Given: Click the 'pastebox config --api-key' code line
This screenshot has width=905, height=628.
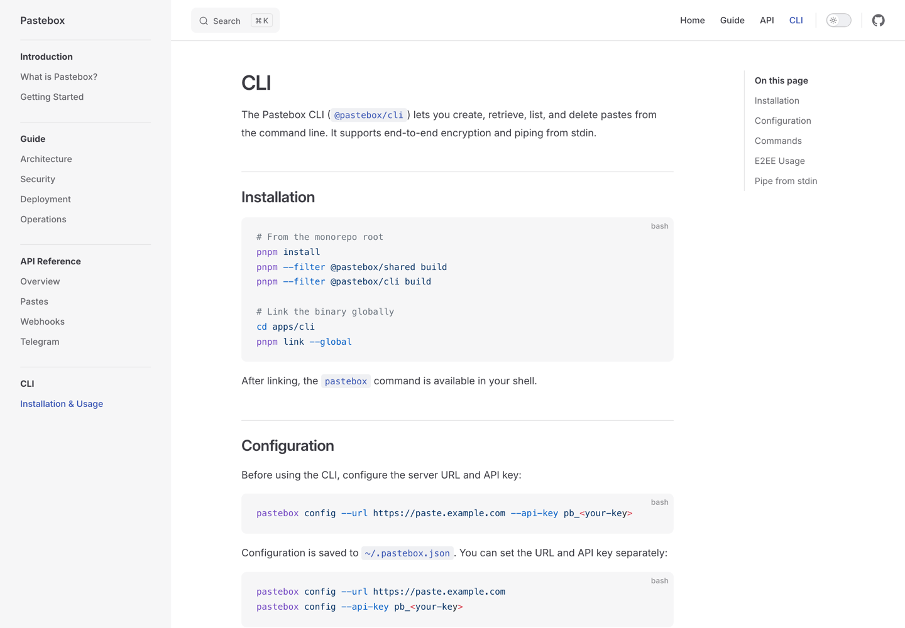Looking at the screenshot, I should (359, 607).
